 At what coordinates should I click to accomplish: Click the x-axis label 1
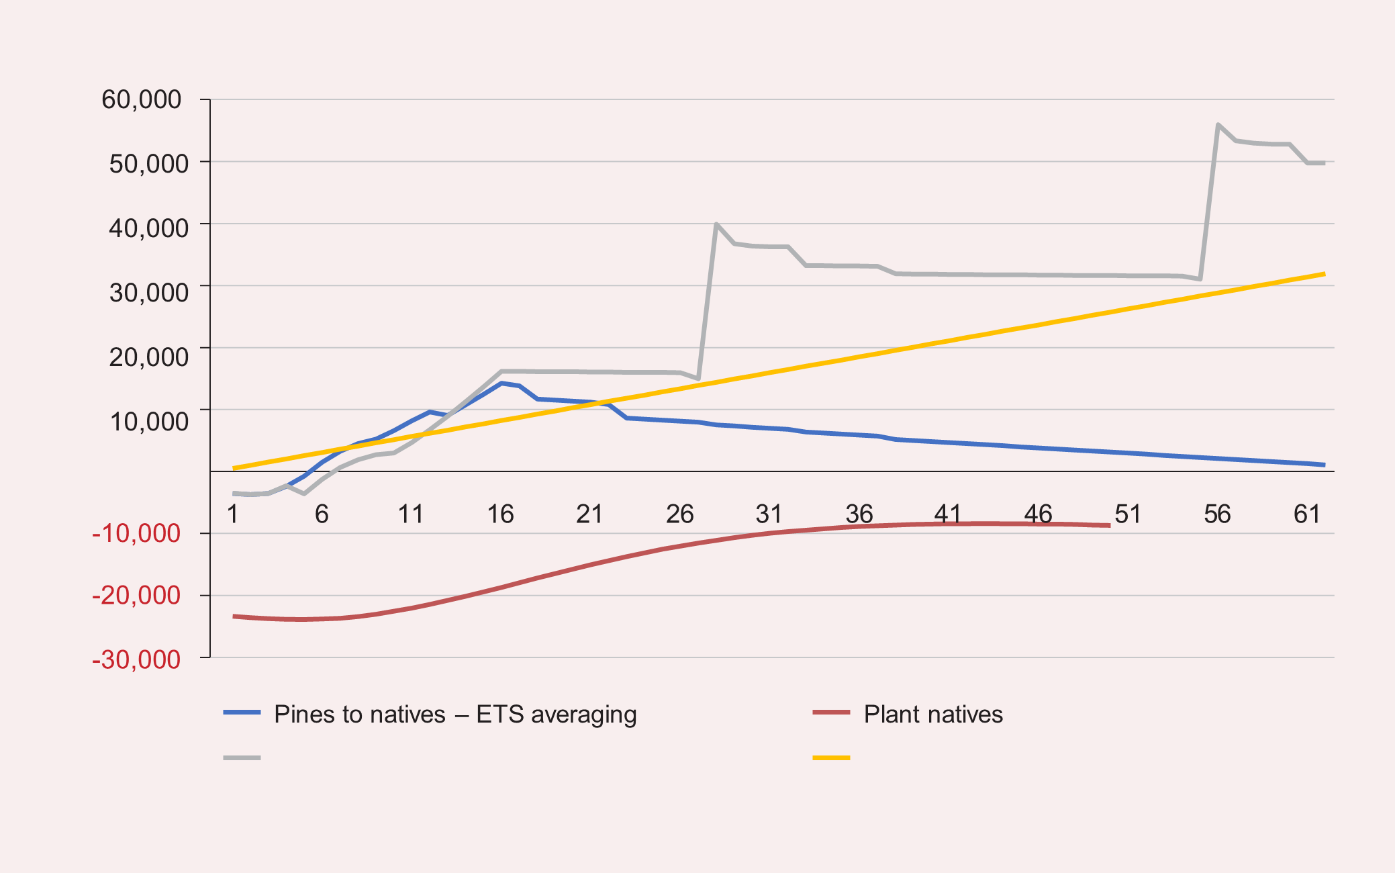233,514
